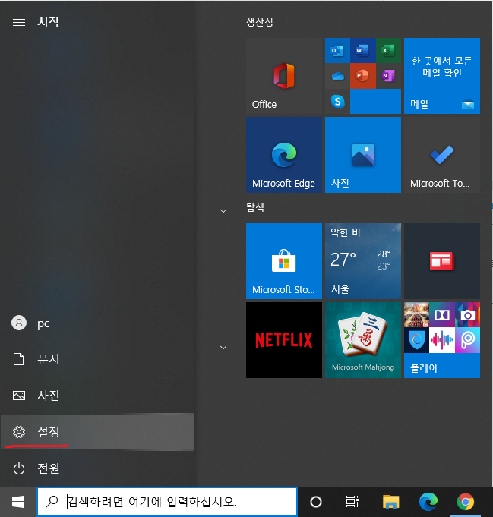
Task: Focus the taskbar search box
Action: pyautogui.click(x=167, y=502)
